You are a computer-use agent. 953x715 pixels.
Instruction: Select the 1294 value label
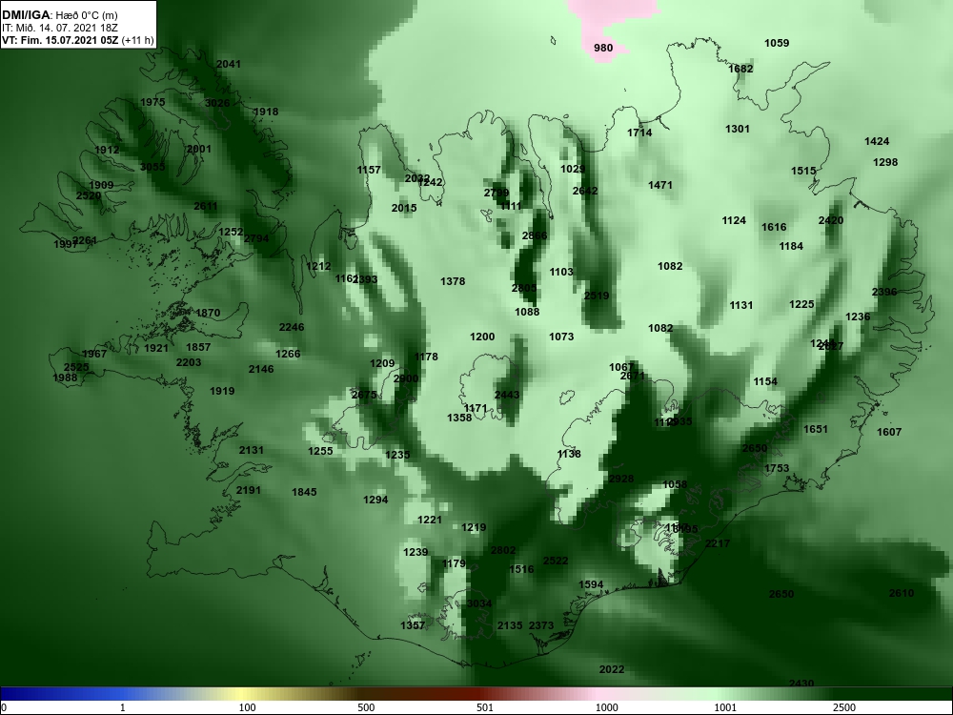375,500
